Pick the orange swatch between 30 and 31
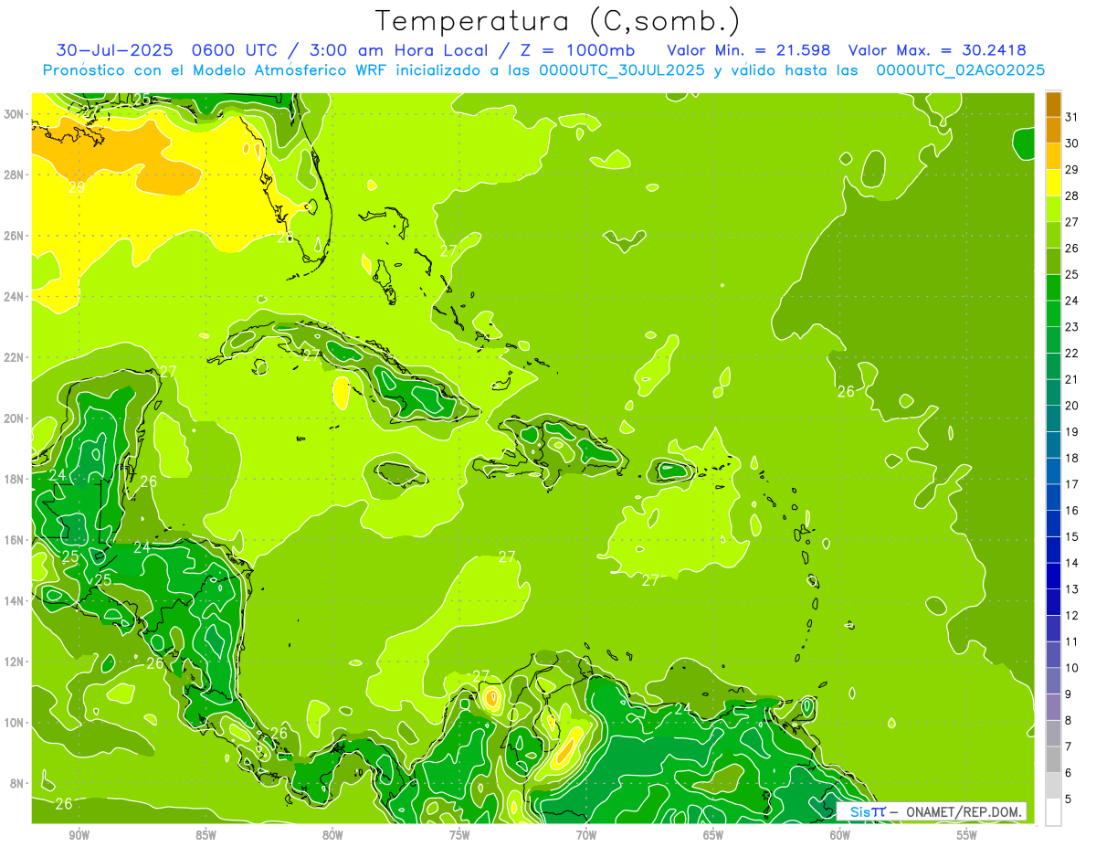This screenshot has width=1096, height=847. point(1054,130)
